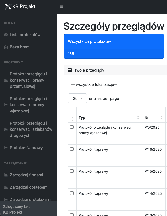The image size is (167, 216).
Task: Click the Zarządzaj firmami chart icon
Action: click(6, 175)
